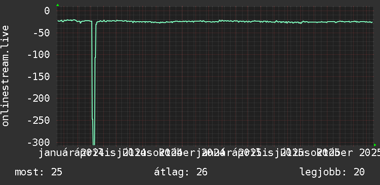Click the small step on the spike near -100

click(95, 58)
